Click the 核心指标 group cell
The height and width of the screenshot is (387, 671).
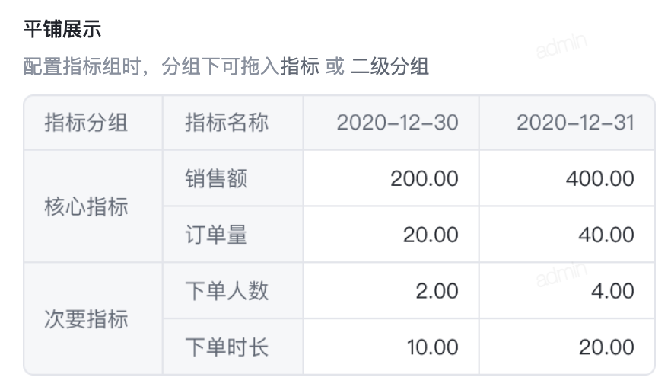(x=94, y=206)
